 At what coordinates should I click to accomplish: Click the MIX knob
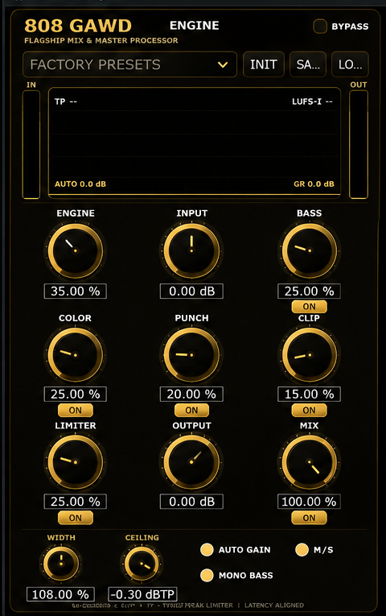click(309, 462)
